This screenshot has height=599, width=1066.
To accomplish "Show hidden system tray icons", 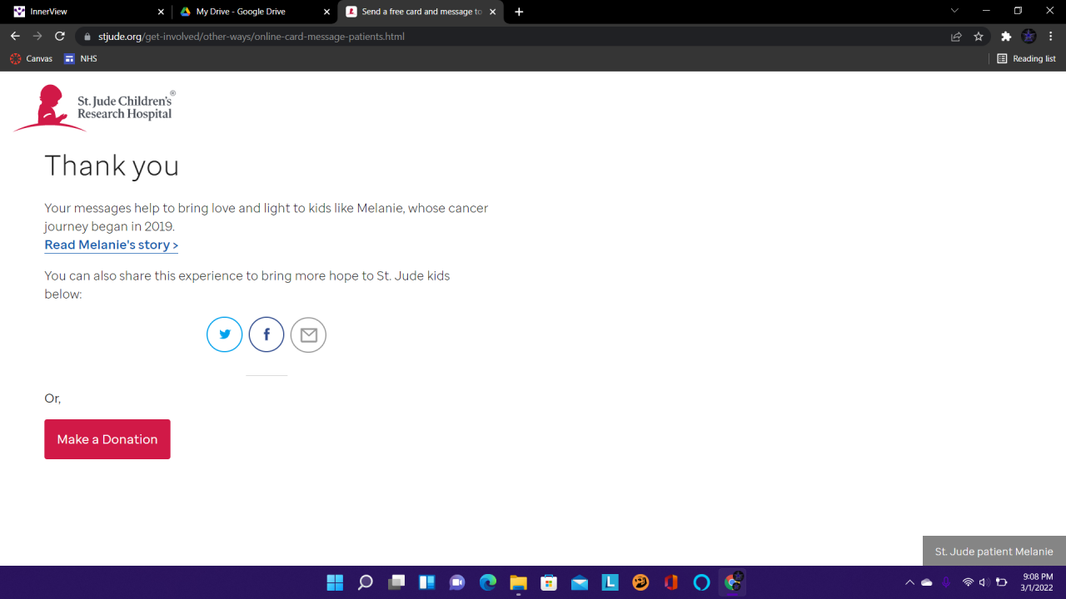I will tap(909, 582).
